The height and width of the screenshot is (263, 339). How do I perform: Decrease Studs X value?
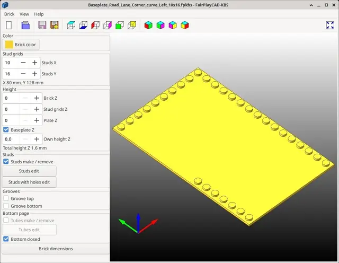coord(23,63)
